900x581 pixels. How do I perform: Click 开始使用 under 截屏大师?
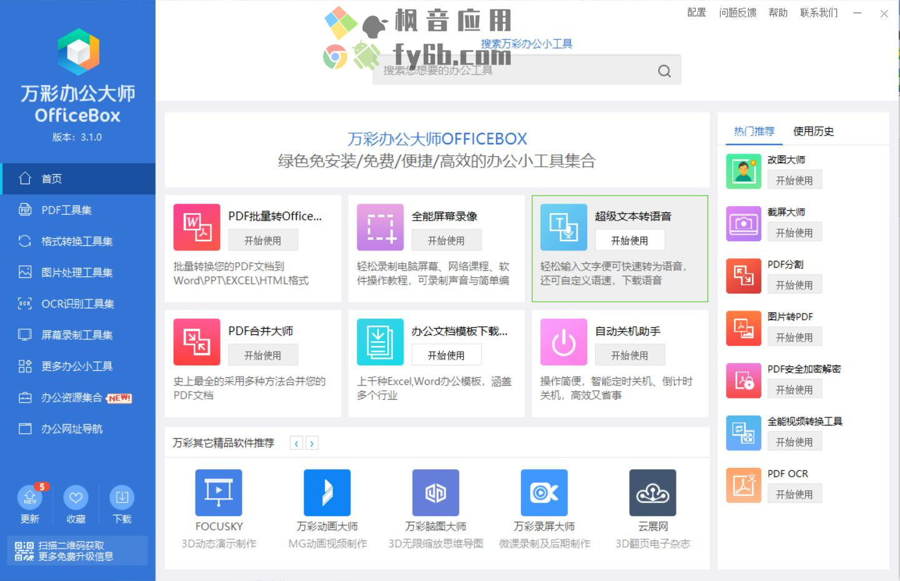click(794, 232)
